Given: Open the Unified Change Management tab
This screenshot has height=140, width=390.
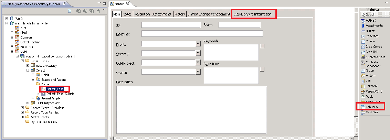Looking at the screenshot, I should click(209, 14).
